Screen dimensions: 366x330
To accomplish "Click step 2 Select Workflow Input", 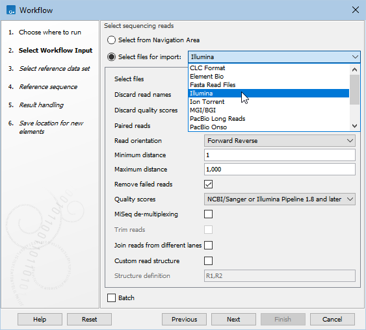I will pyautogui.click(x=55, y=51).
